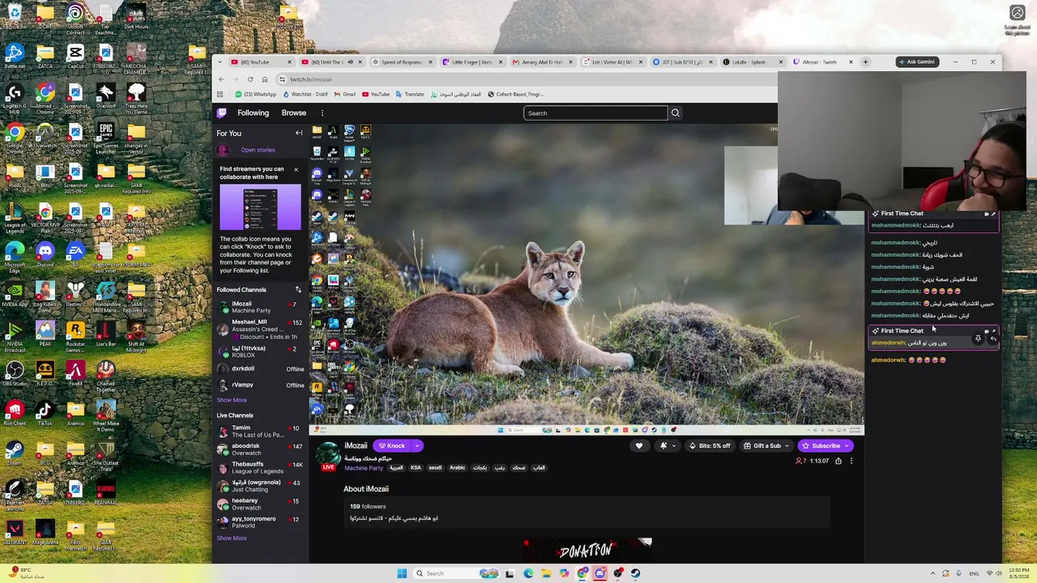Click the Bits 5% off button
The width and height of the screenshot is (1037, 583).
(x=710, y=446)
